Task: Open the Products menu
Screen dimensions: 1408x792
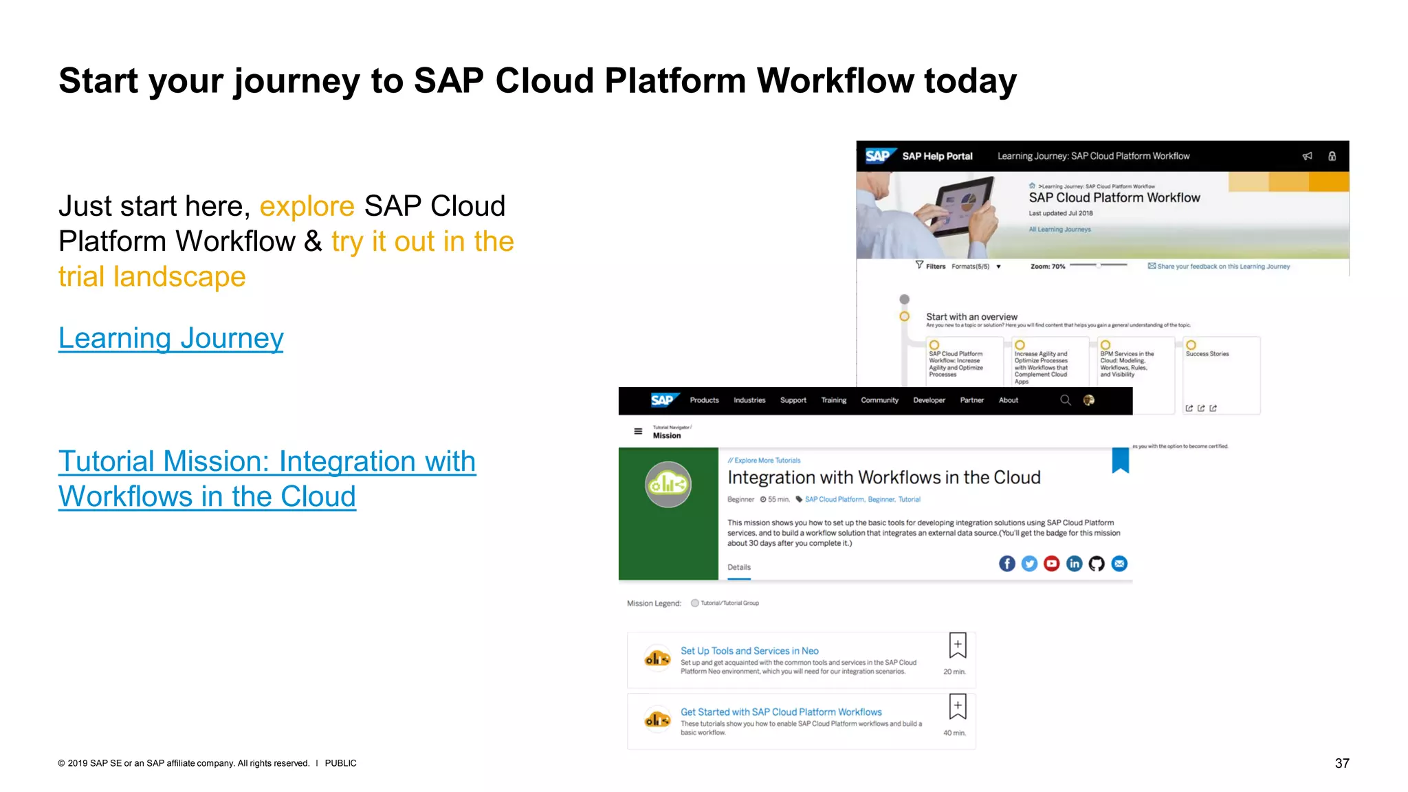Action: click(x=705, y=400)
